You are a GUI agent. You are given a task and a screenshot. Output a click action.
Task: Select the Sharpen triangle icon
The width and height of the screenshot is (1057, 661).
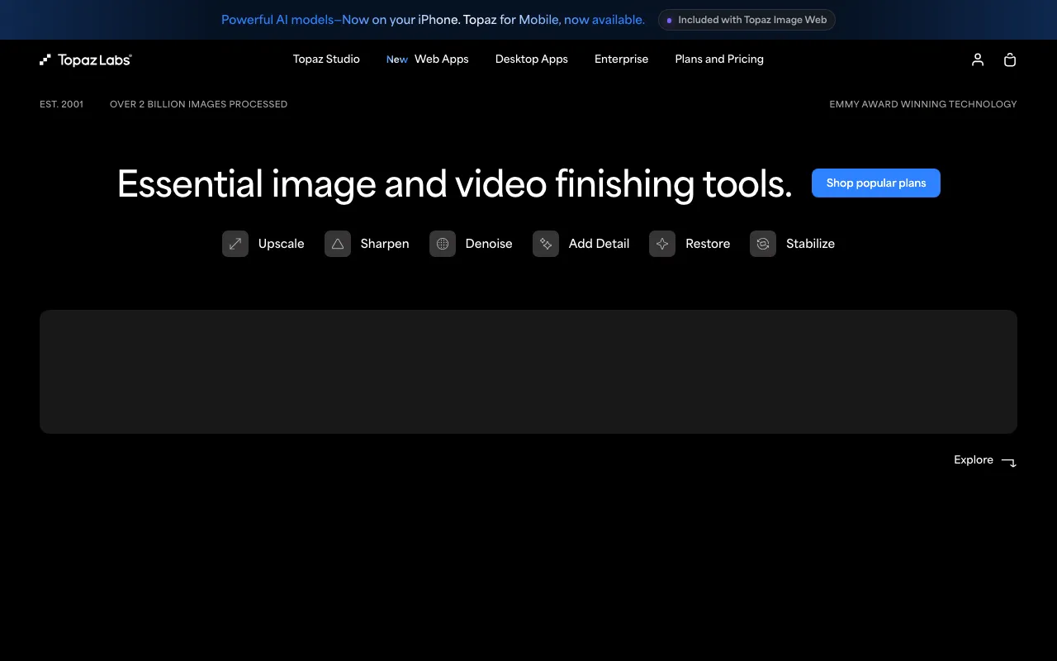coord(338,244)
